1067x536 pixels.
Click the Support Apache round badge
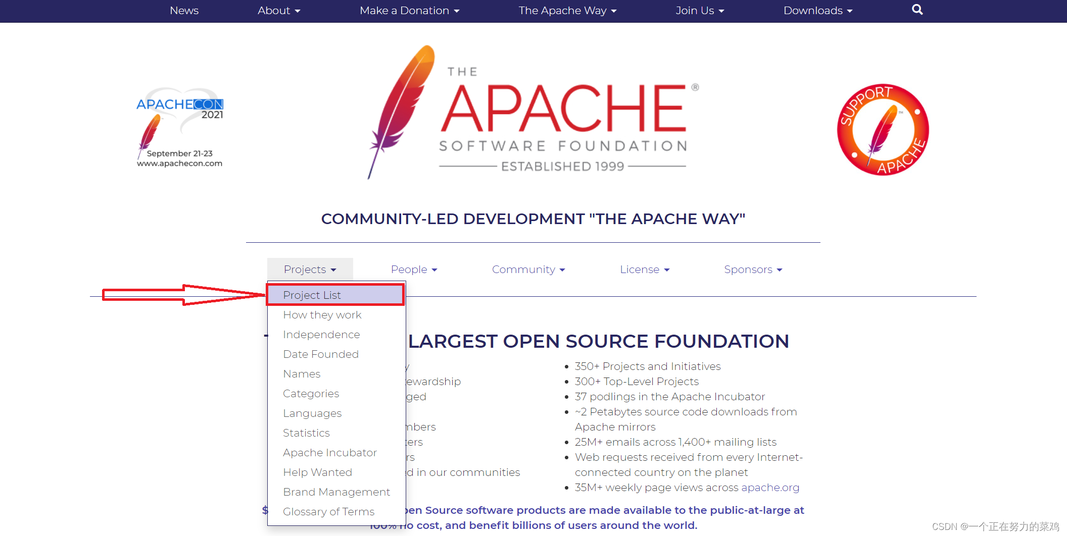pyautogui.click(x=883, y=130)
